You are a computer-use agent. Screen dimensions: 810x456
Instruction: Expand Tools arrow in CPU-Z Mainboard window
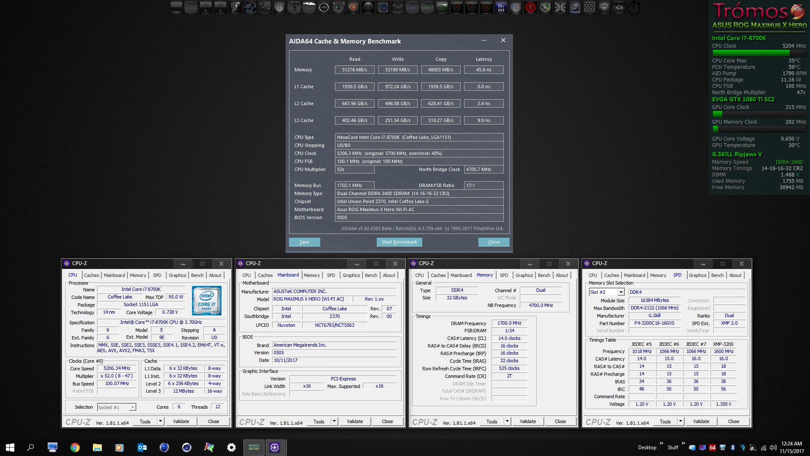click(334, 421)
